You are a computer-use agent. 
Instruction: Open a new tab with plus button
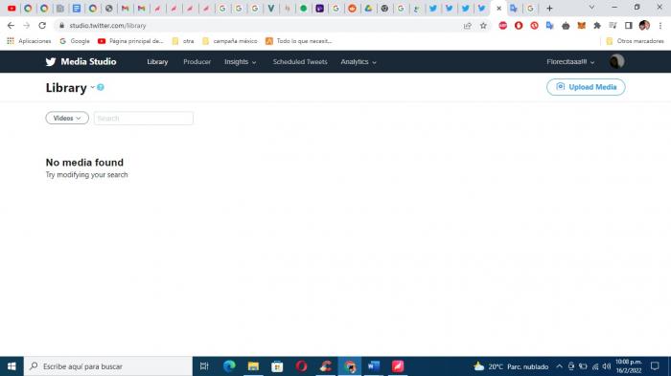point(549,8)
